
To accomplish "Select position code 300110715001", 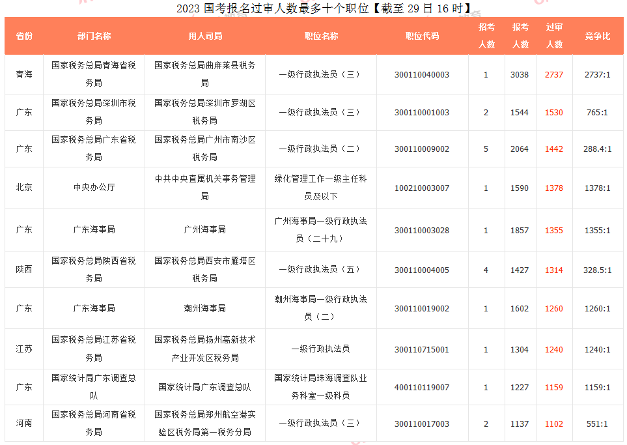I will pyautogui.click(x=422, y=350).
